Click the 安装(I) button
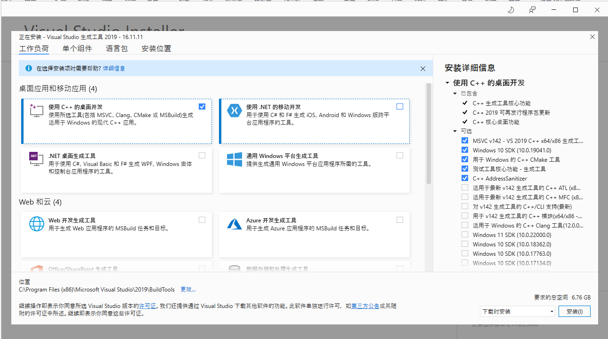Viewport: 608px width, 339px height. coord(574,311)
